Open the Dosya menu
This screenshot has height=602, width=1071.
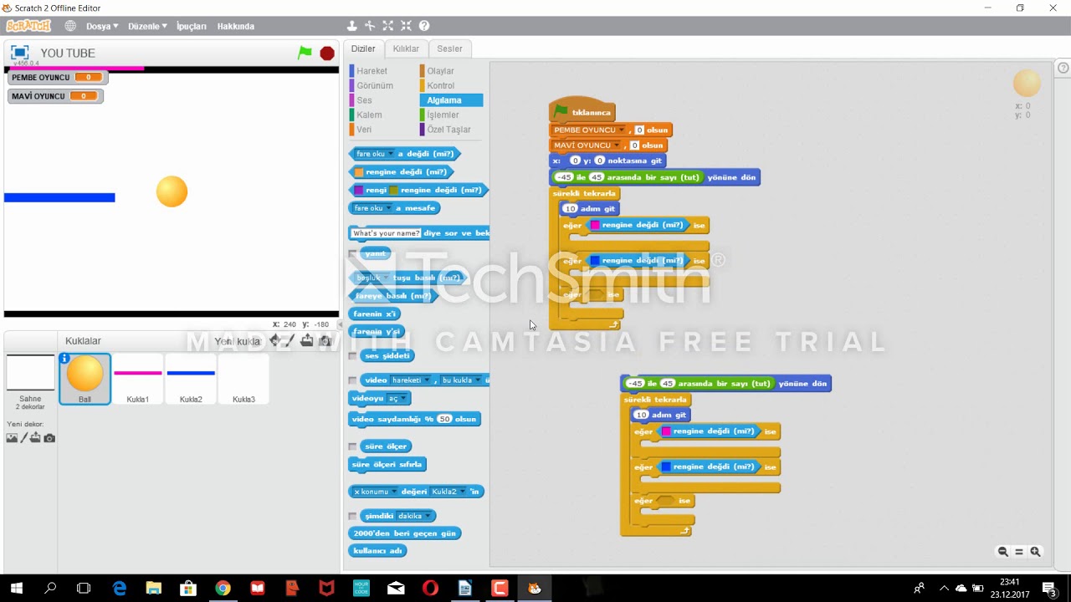click(102, 26)
